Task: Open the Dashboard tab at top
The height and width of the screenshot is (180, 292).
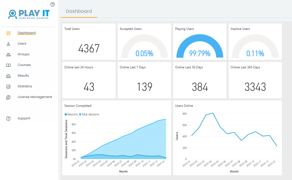Action: click(79, 11)
